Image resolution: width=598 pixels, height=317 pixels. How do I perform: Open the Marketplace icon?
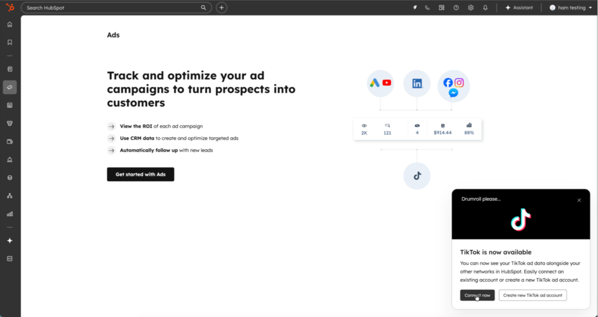point(442,8)
